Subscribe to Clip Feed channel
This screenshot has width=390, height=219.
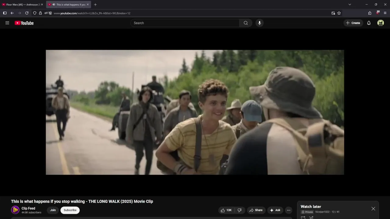(x=70, y=210)
